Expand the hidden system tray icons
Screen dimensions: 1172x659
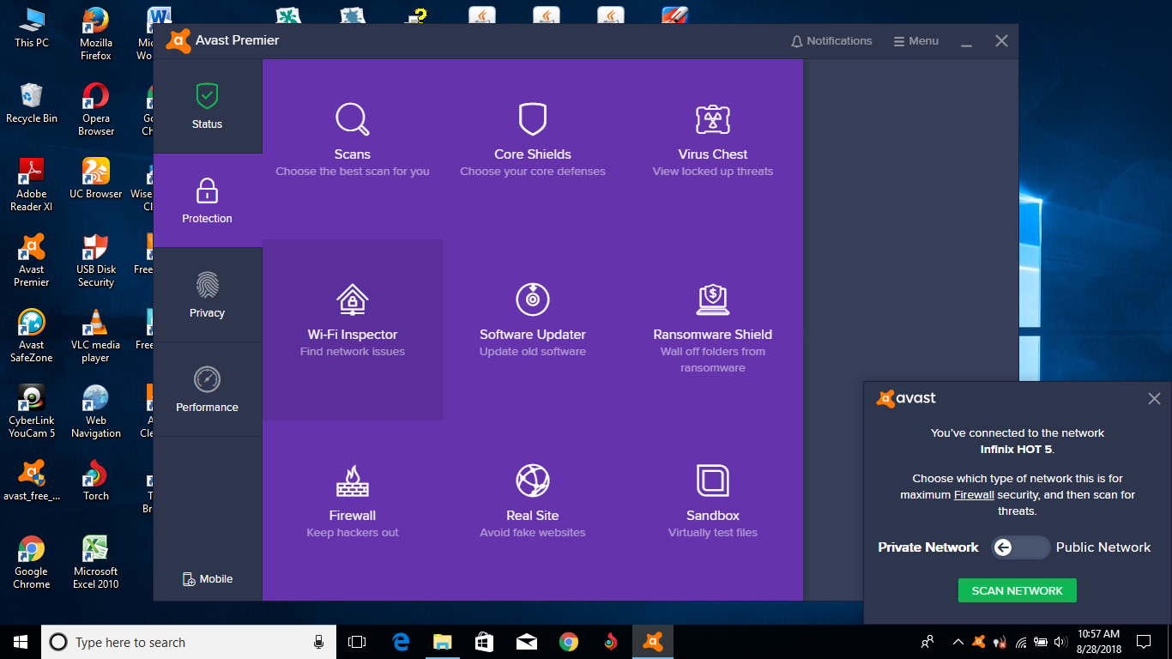coord(958,642)
